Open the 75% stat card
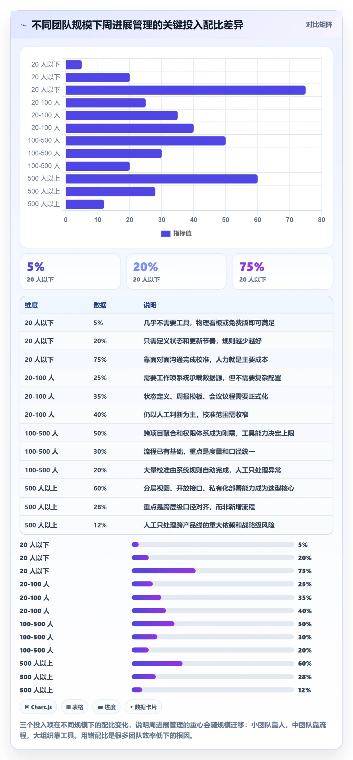This screenshot has width=353, height=760. click(282, 271)
